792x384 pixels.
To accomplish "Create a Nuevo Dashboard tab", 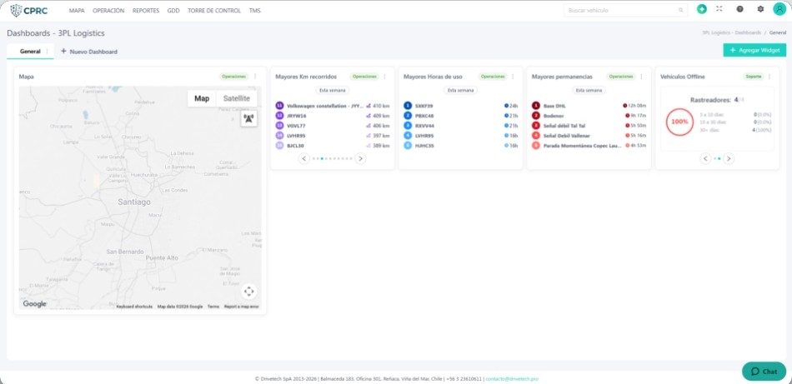I will pyautogui.click(x=89, y=52).
